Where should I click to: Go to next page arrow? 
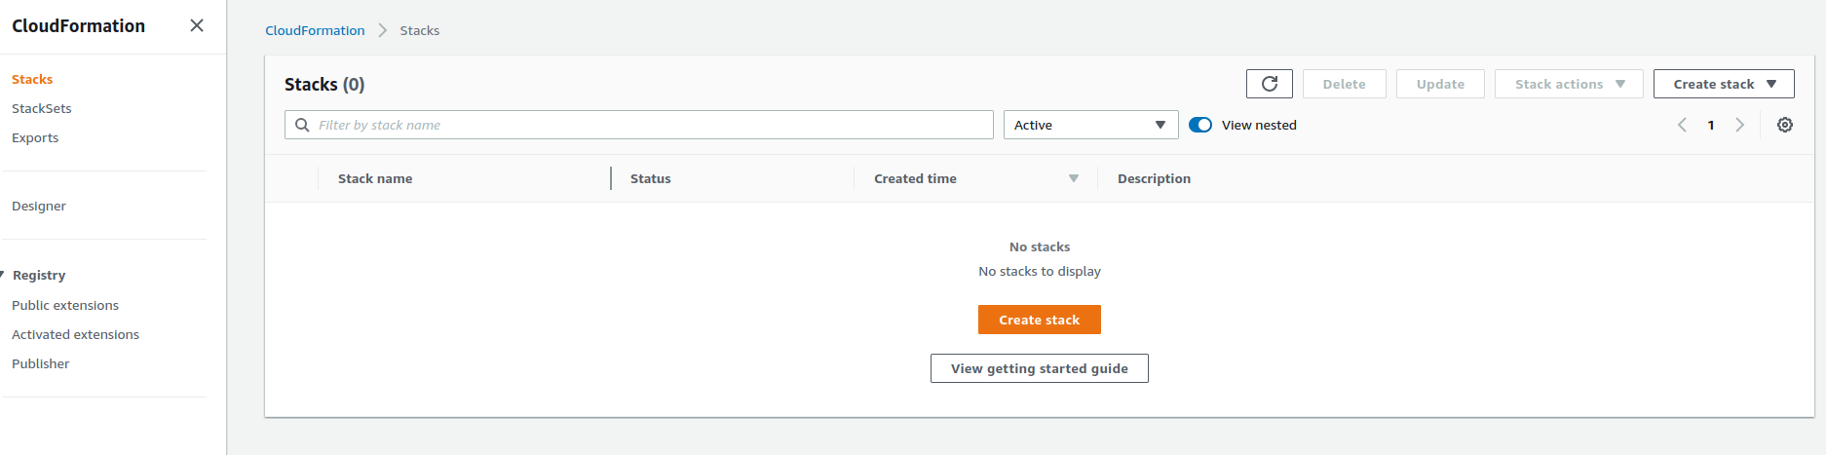[1739, 125]
